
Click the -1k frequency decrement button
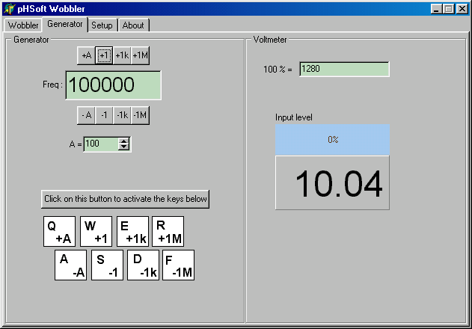click(x=122, y=115)
